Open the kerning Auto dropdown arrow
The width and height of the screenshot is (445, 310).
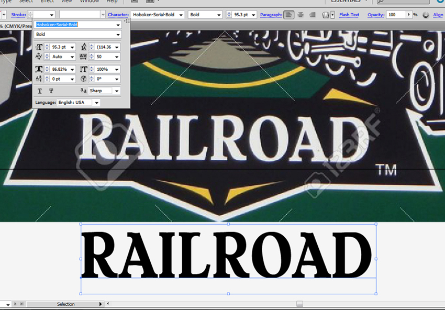[x=72, y=57]
